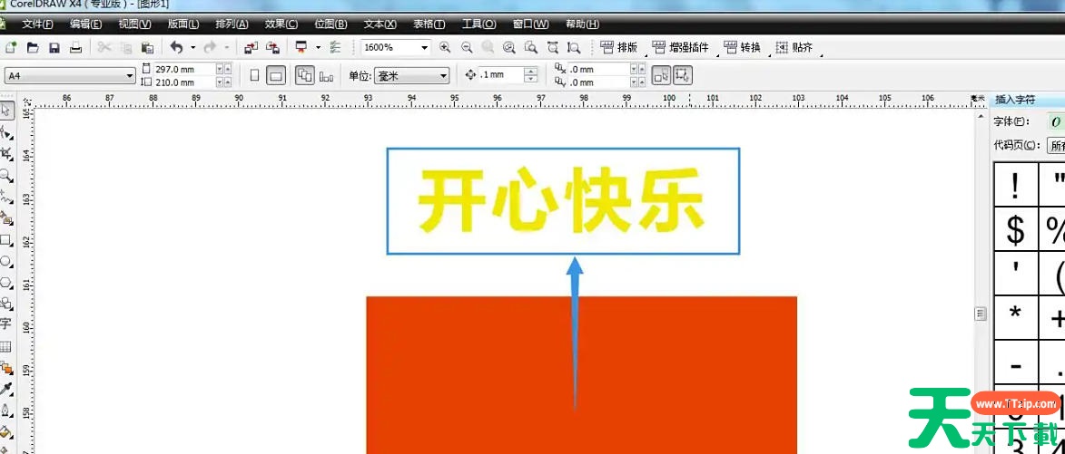
Task: Select the Pick tool in toolbox
Action: point(6,111)
